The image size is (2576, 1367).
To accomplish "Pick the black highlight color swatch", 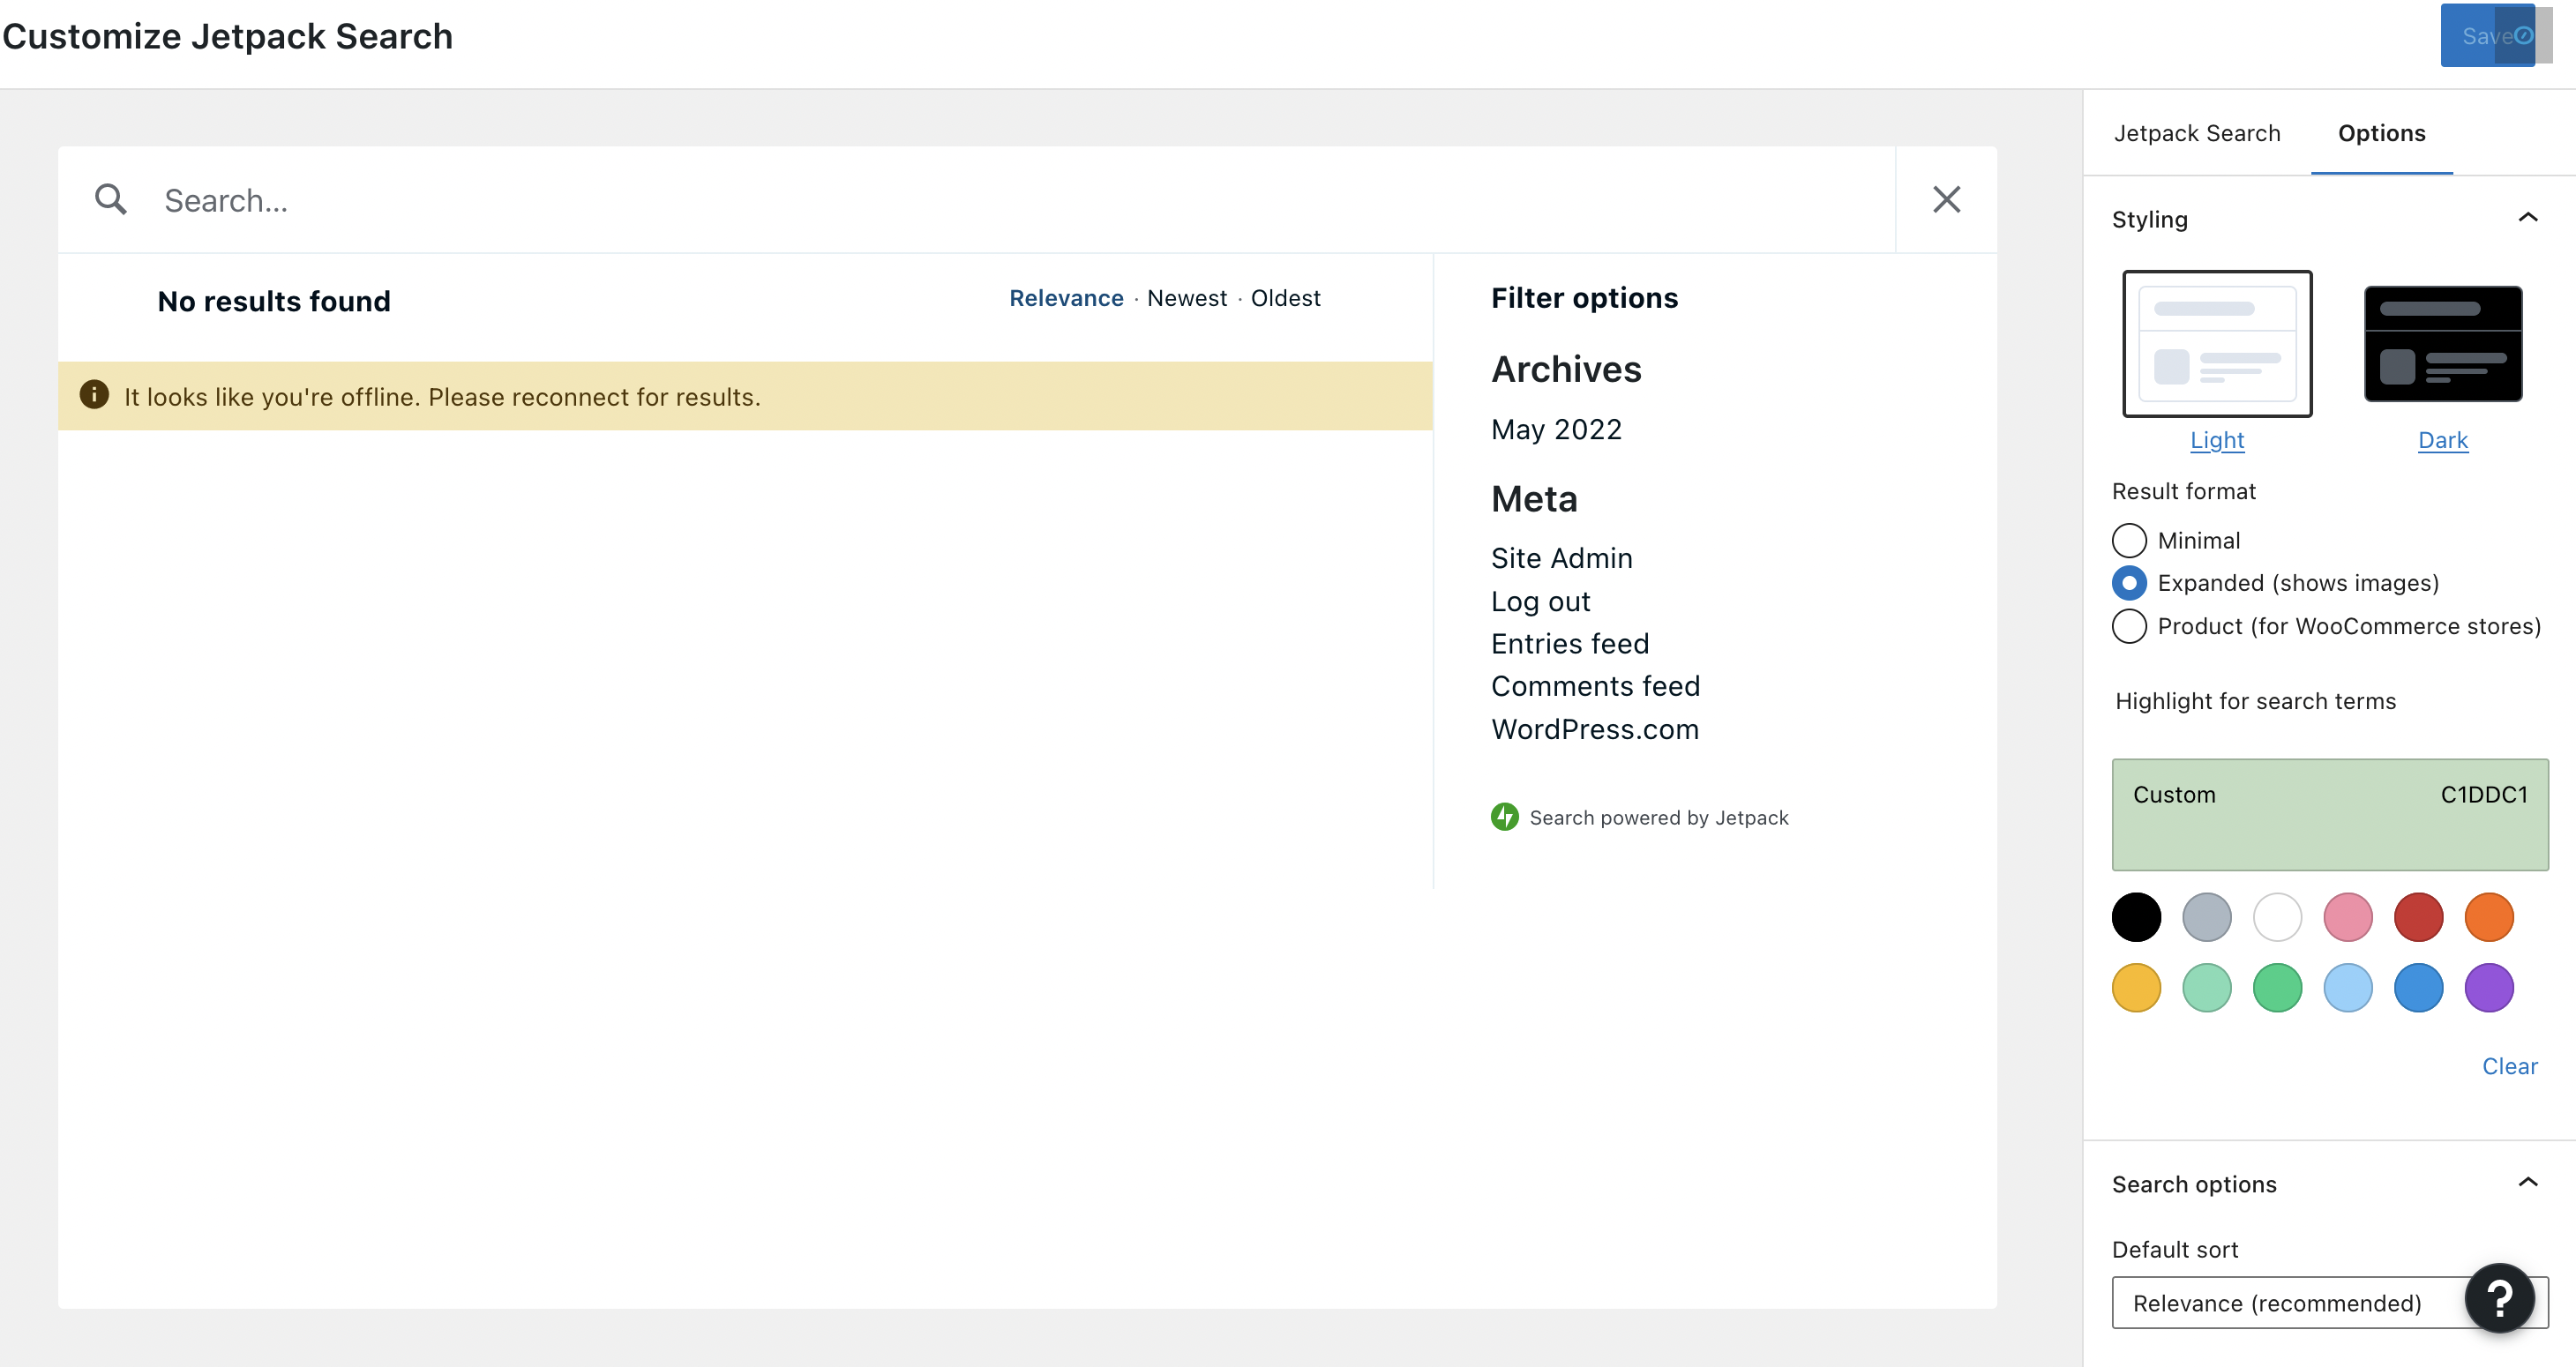I will coord(2136,917).
